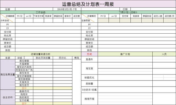The height and width of the screenshot is (105, 176).
Task: Select the title cell 运营总结及计划表--周报
Action: (x=88, y=4)
